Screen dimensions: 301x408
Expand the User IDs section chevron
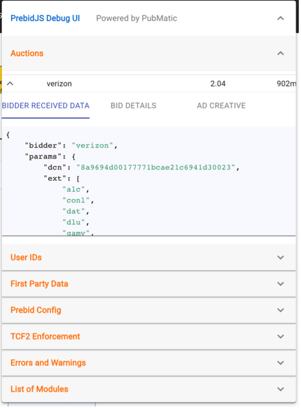[x=281, y=257]
